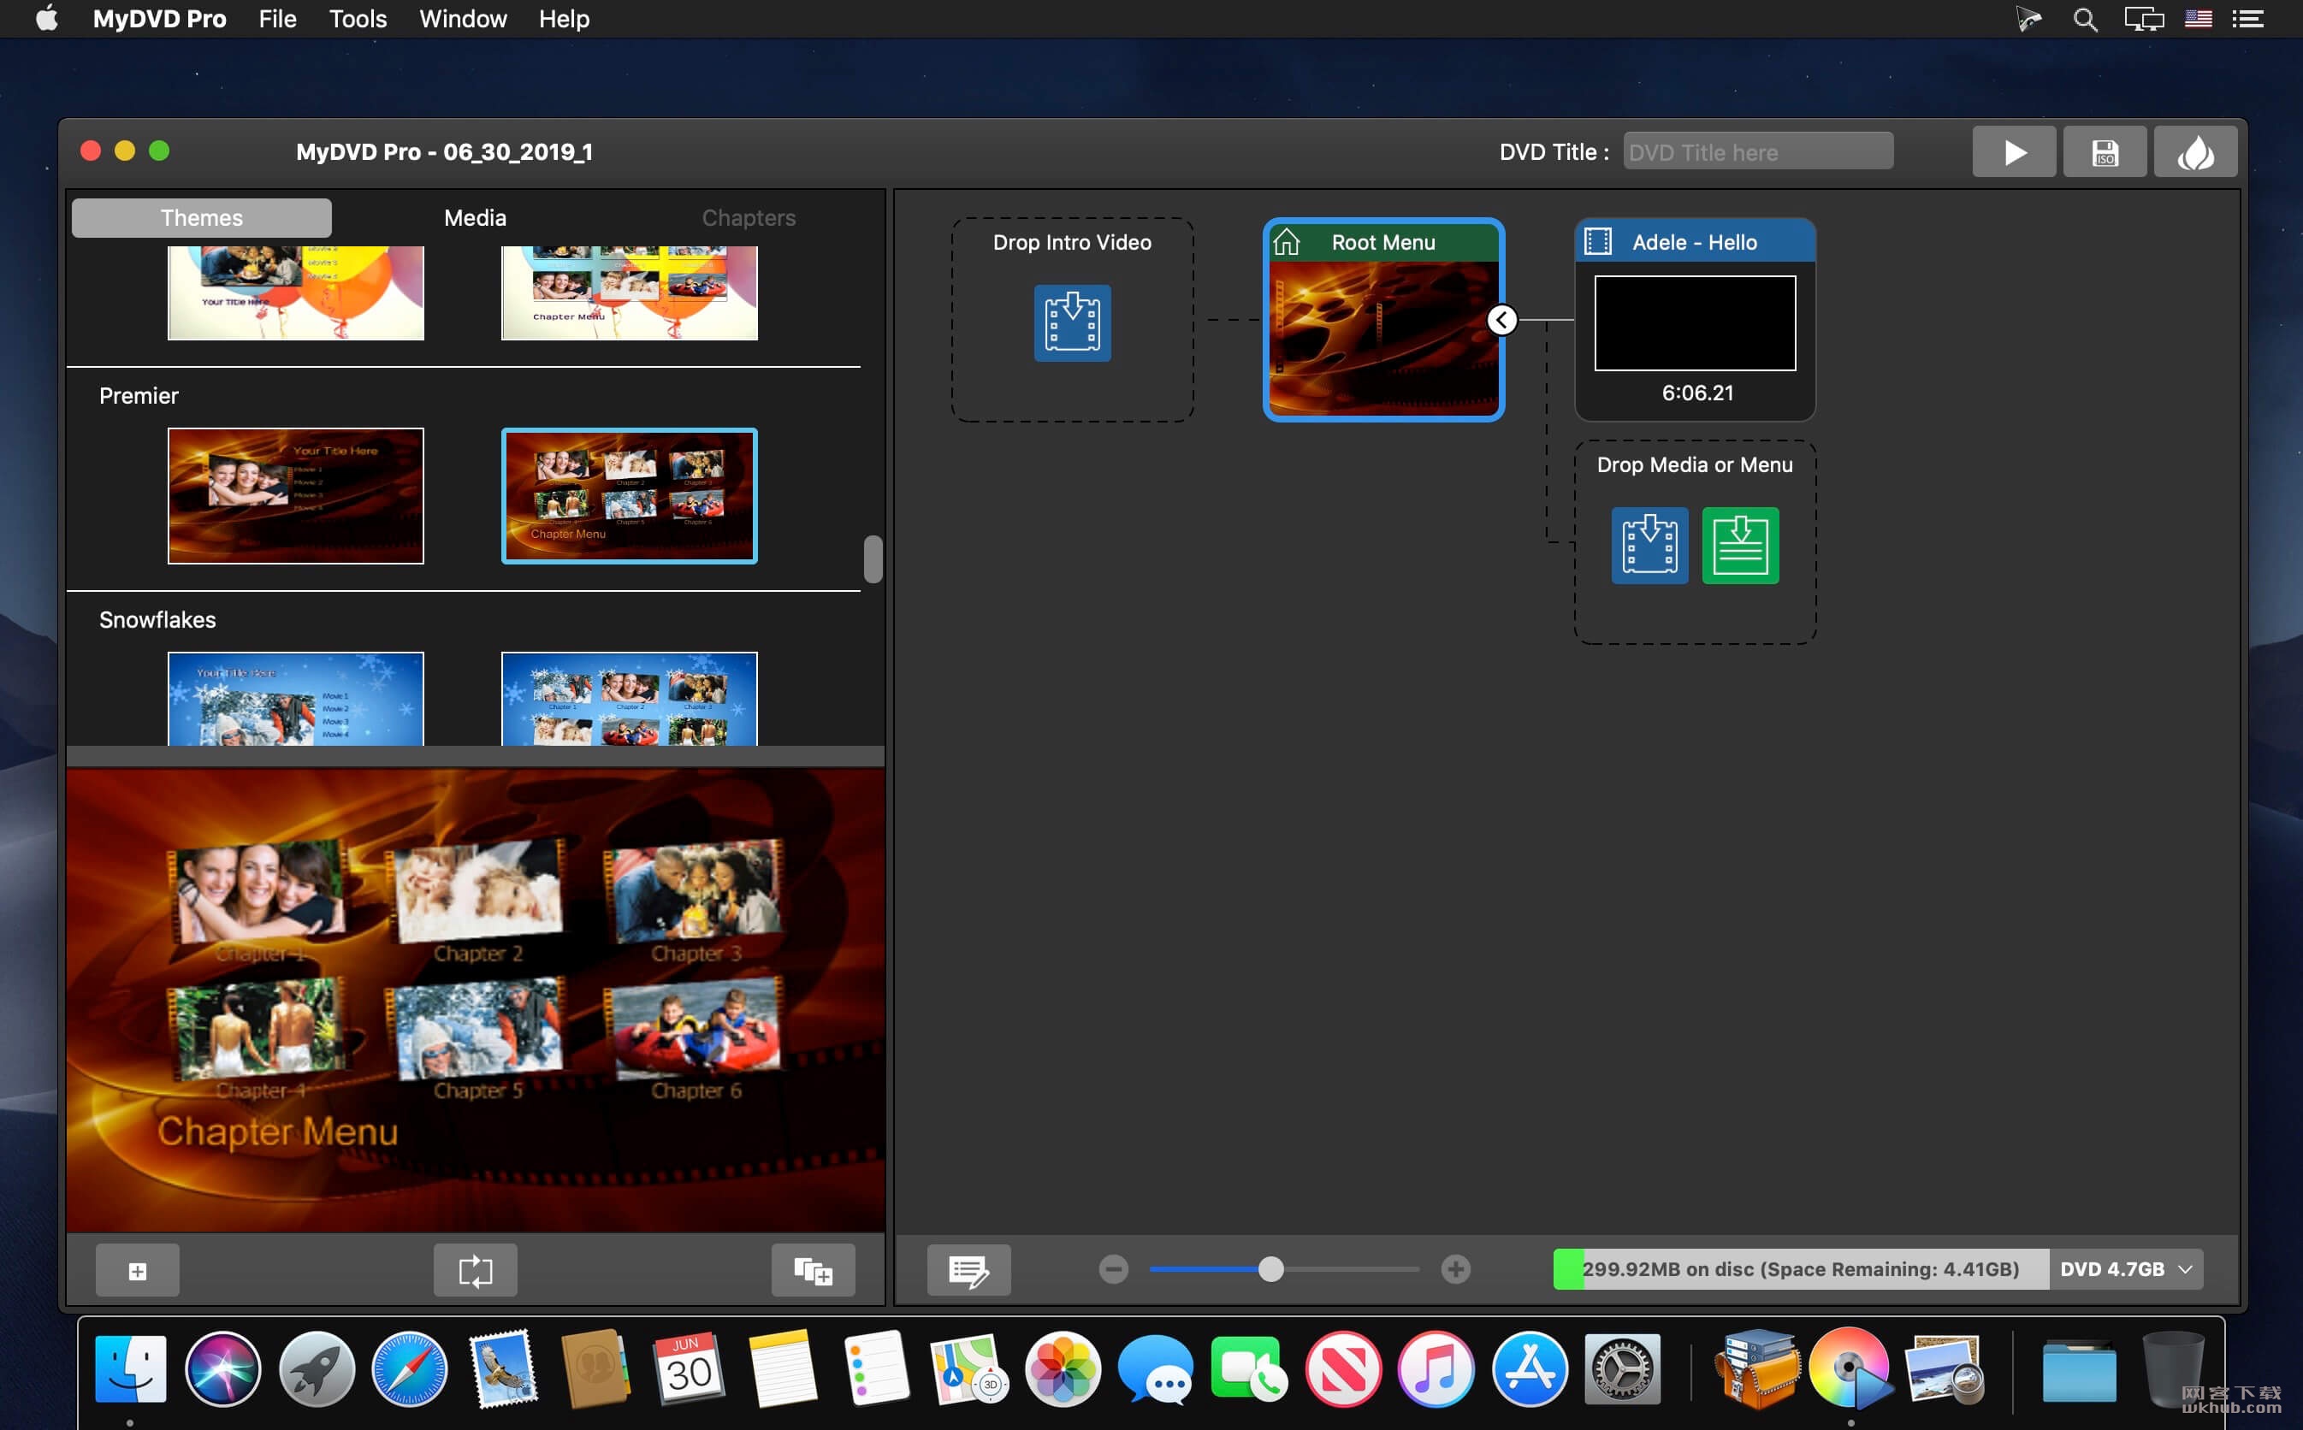Open Siri from the Dock
2303x1430 pixels.
(x=222, y=1368)
